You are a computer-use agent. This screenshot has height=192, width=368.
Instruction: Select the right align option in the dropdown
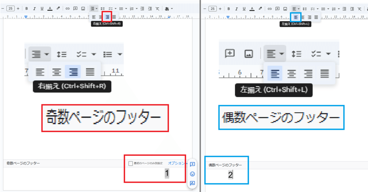tap(73, 72)
